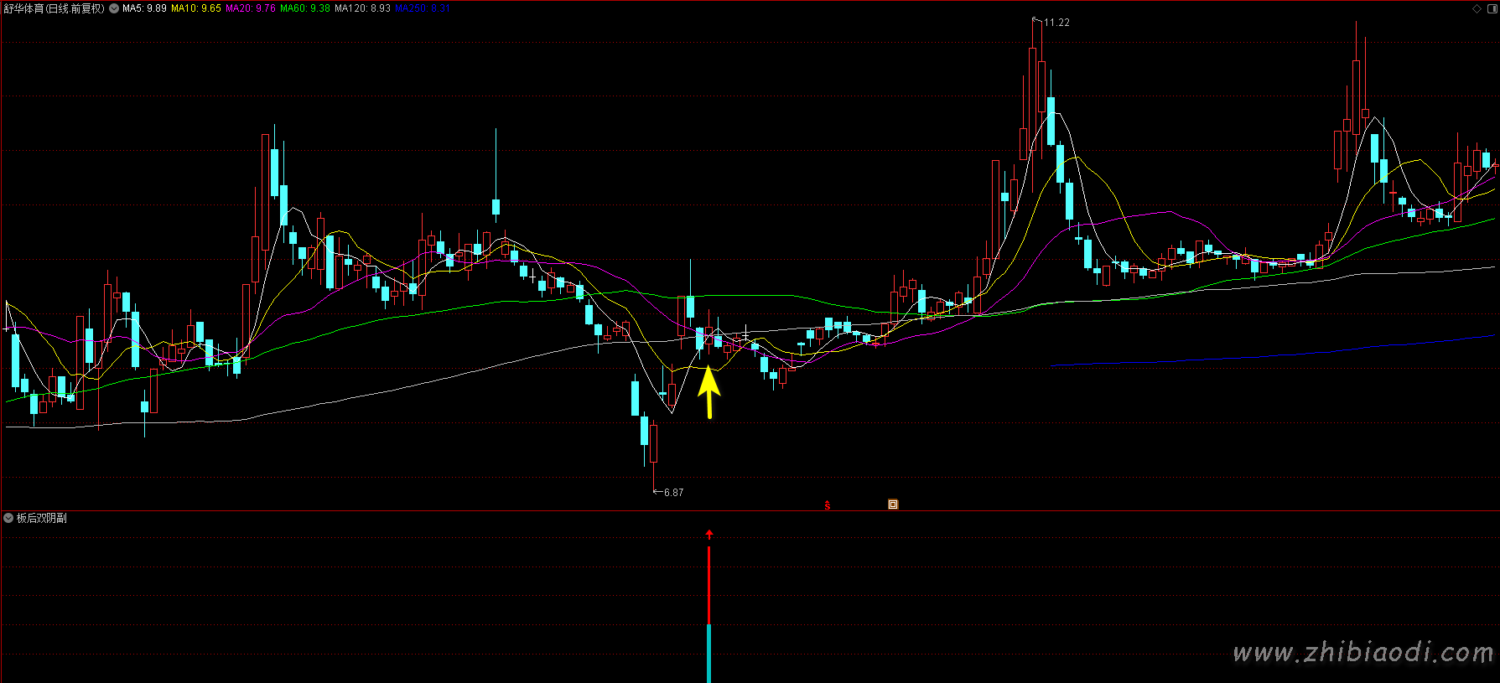Select the 11.22 high price label
The image size is (1500, 683).
point(1056,23)
